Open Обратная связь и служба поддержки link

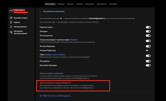click(56, 96)
